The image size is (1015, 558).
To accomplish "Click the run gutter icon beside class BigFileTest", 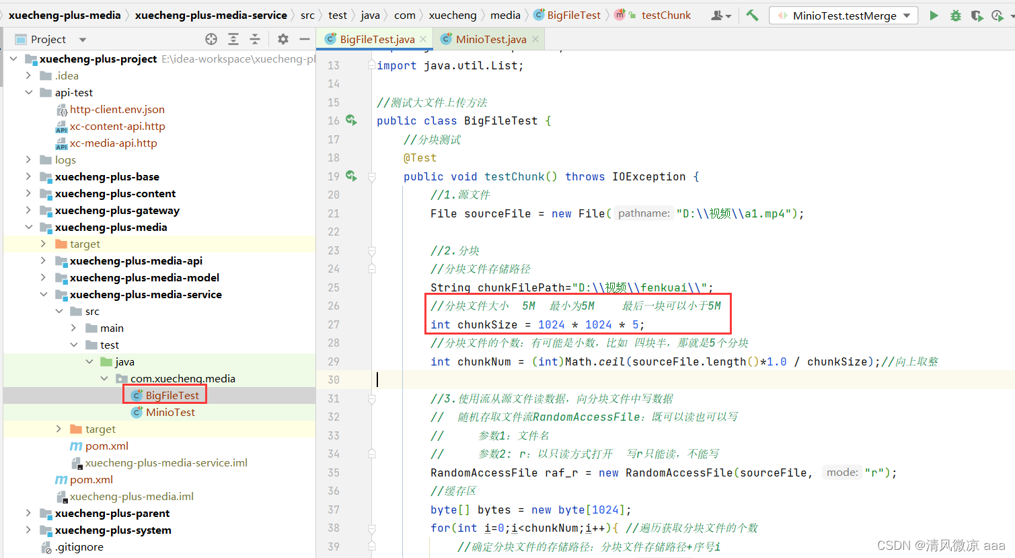I will pyautogui.click(x=351, y=120).
